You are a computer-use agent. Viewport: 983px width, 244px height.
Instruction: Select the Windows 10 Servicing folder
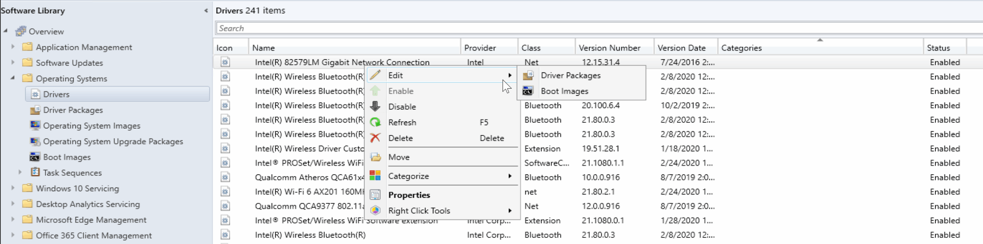pyautogui.click(x=77, y=188)
